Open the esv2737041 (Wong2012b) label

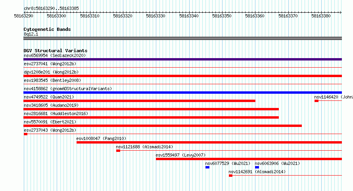coord(50,64)
